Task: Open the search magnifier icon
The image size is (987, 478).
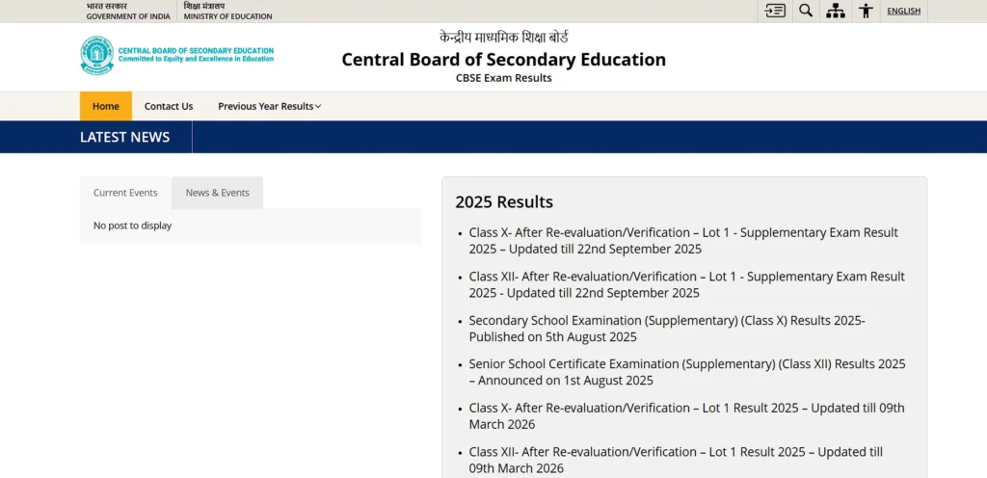Action: point(806,11)
